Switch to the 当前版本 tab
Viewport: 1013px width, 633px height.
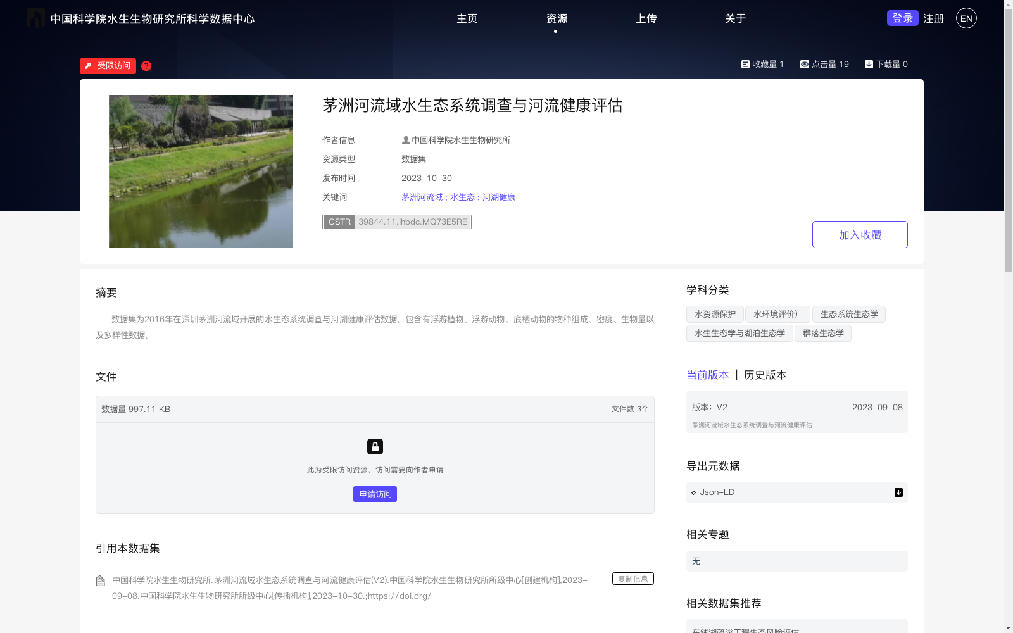point(708,375)
